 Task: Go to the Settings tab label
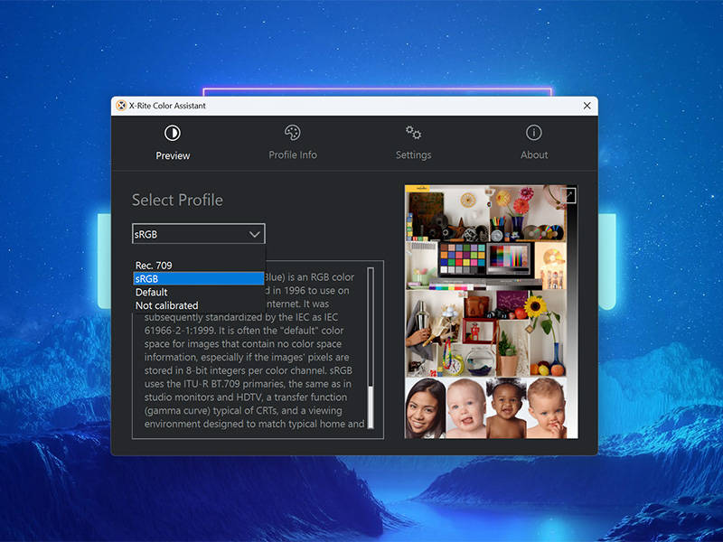click(x=414, y=155)
